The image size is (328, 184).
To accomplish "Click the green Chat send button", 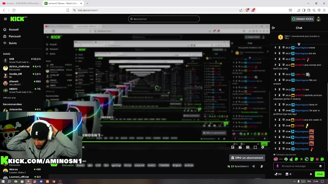I will (320, 174).
